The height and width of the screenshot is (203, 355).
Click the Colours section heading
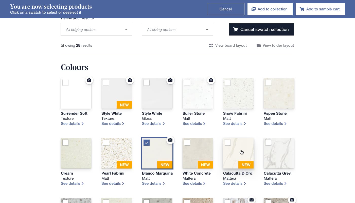click(75, 67)
